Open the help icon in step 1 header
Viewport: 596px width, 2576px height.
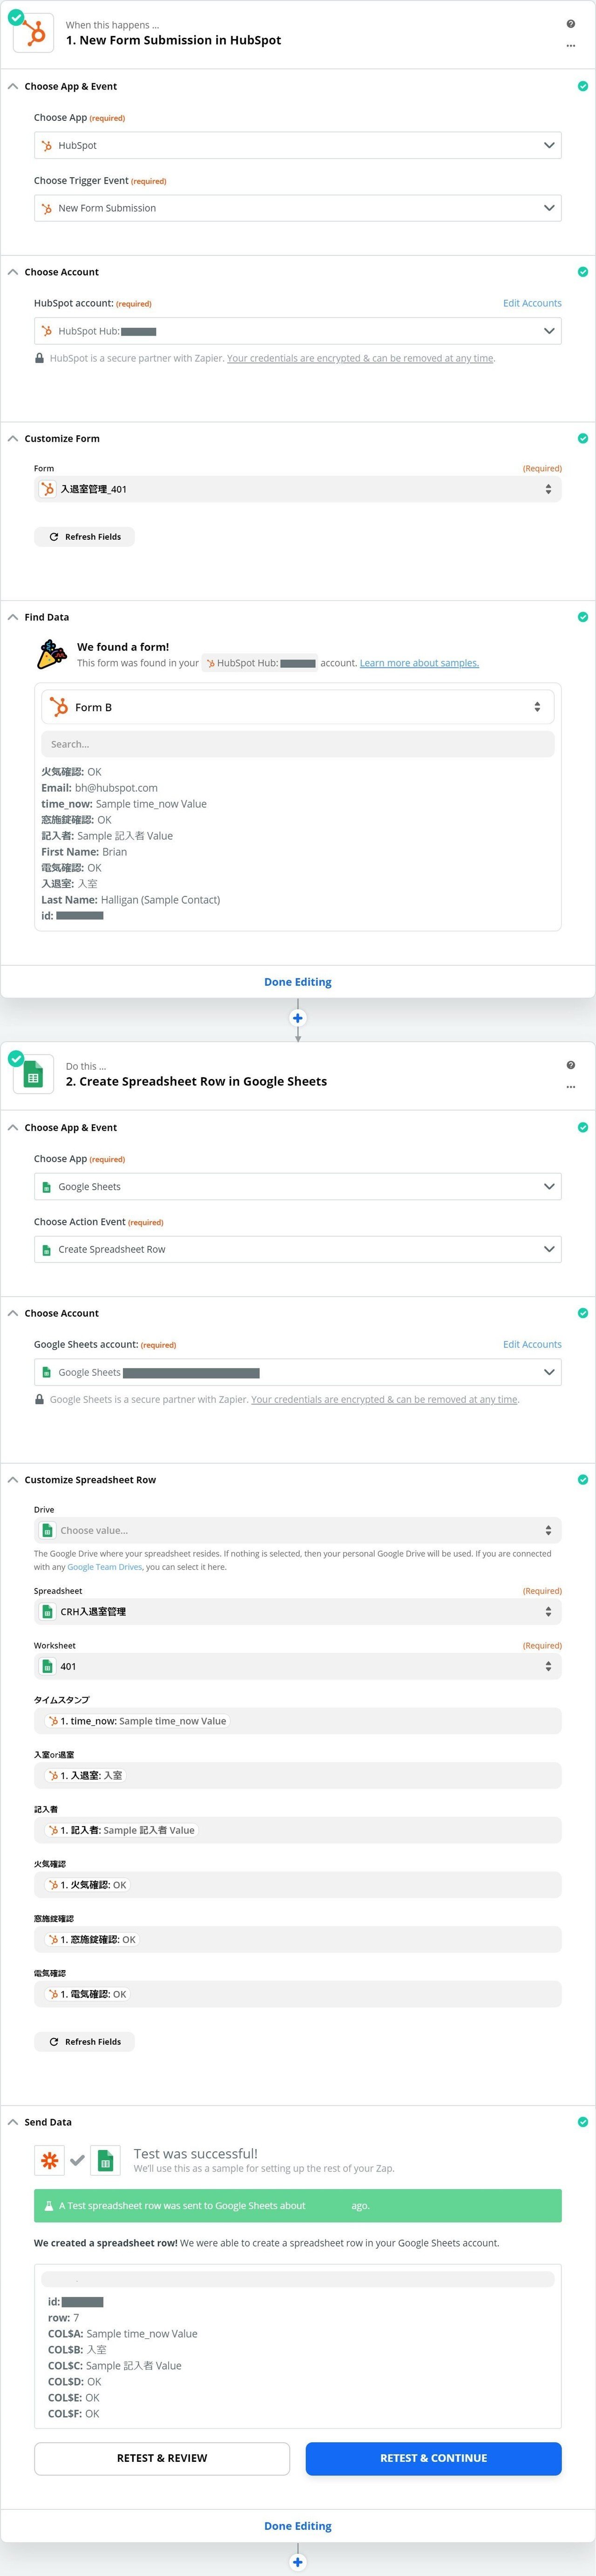[x=570, y=24]
